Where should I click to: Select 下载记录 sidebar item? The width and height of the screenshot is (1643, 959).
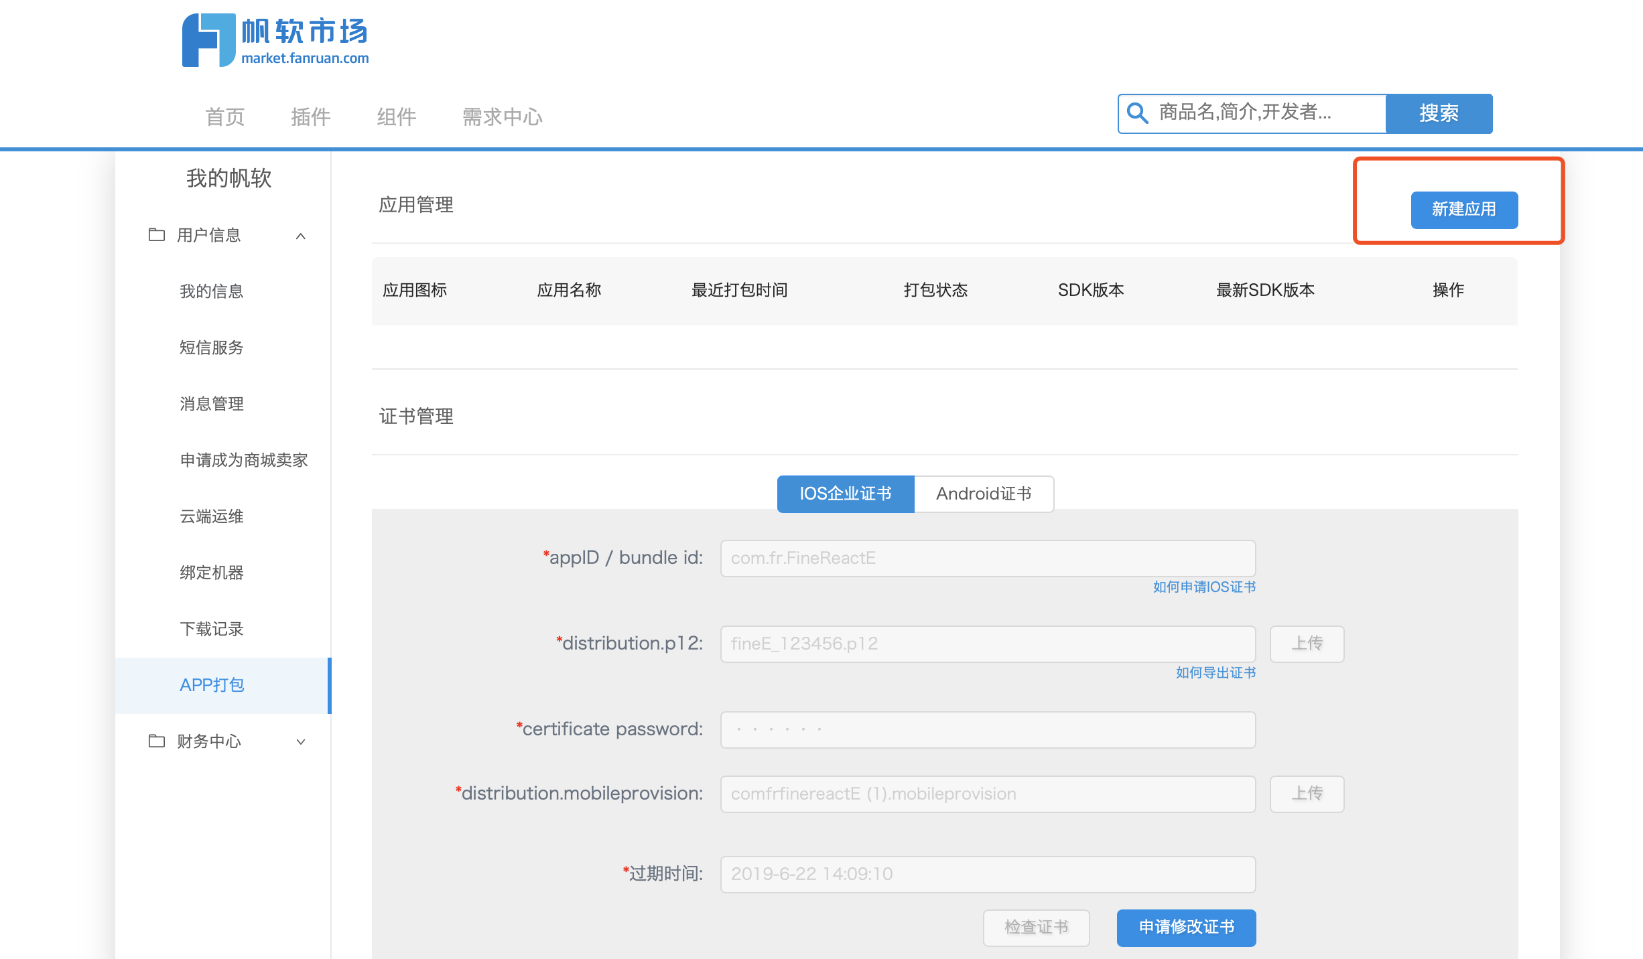(212, 629)
